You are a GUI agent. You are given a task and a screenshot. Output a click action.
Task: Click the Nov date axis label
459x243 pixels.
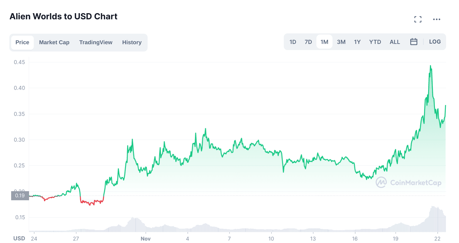point(146,239)
